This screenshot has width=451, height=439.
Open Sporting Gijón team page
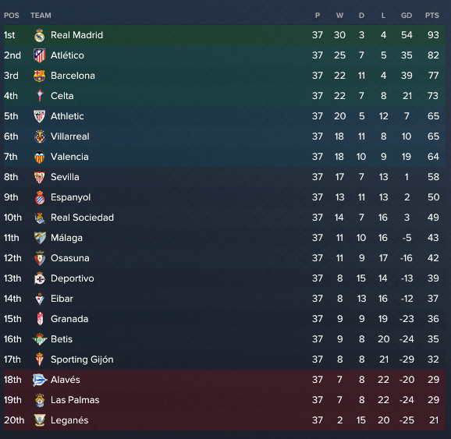[x=82, y=359]
